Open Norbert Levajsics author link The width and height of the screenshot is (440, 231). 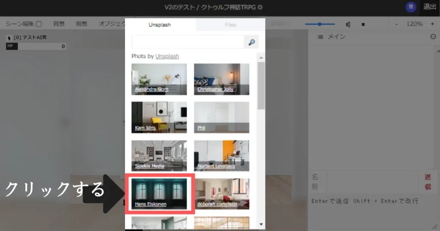[216, 166]
